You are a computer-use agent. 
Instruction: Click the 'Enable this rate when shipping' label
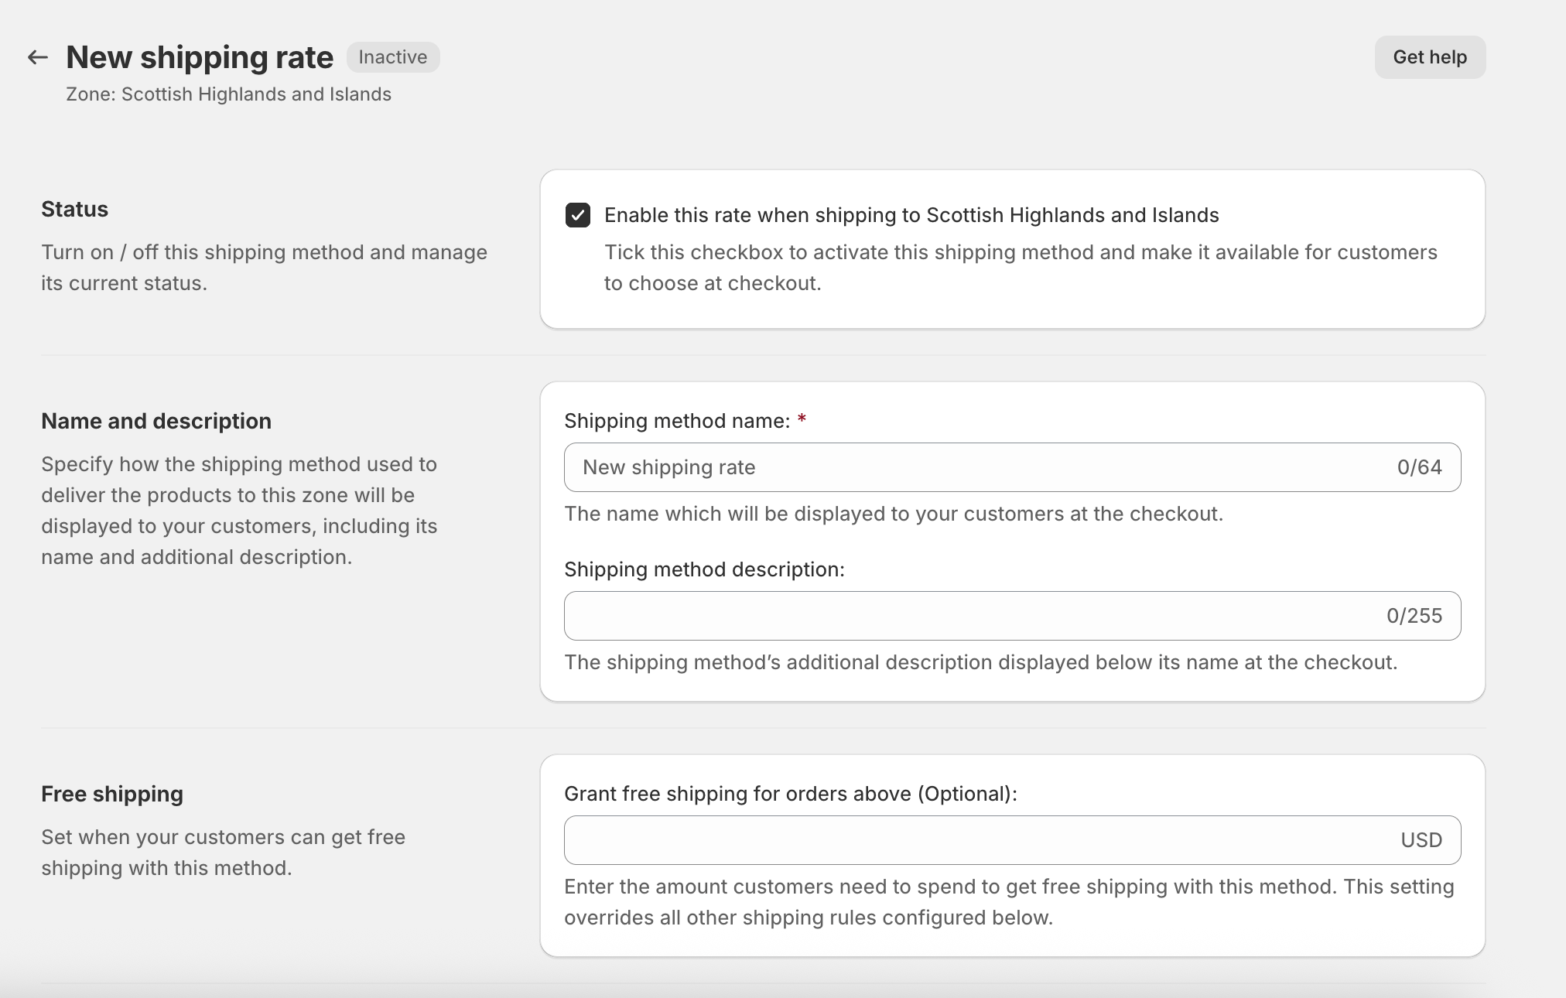point(911,215)
